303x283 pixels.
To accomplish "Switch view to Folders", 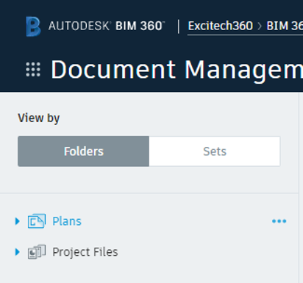I will click(x=83, y=151).
